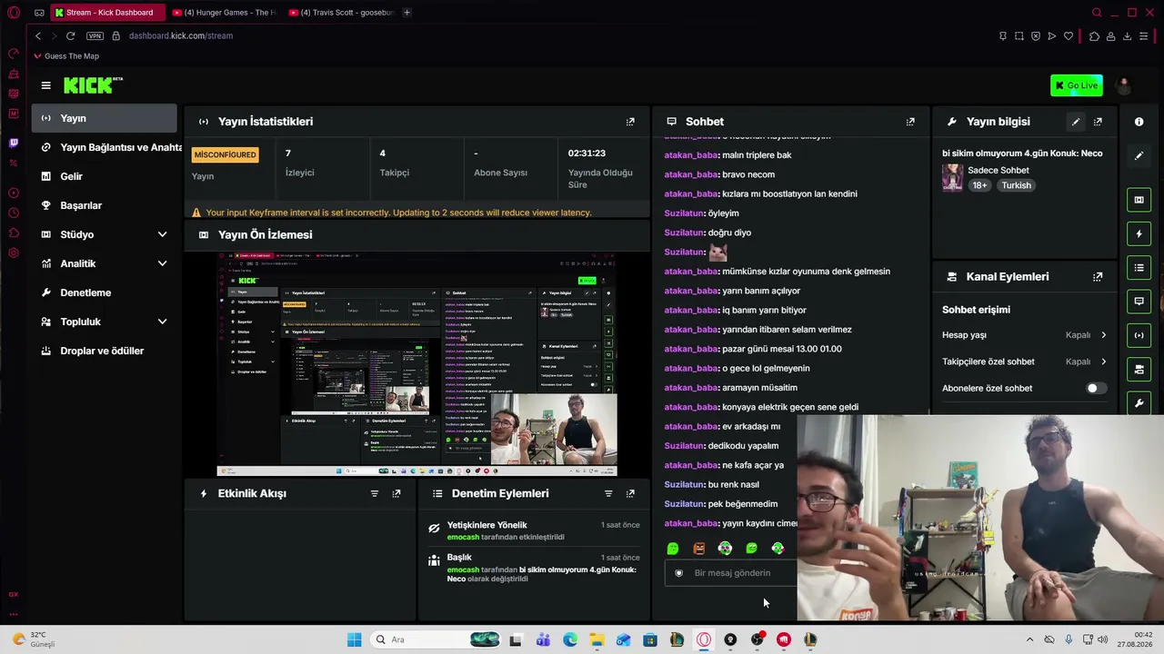The width and height of the screenshot is (1164, 654).
Task: Open Windows Start menu
Action: pyautogui.click(x=354, y=639)
